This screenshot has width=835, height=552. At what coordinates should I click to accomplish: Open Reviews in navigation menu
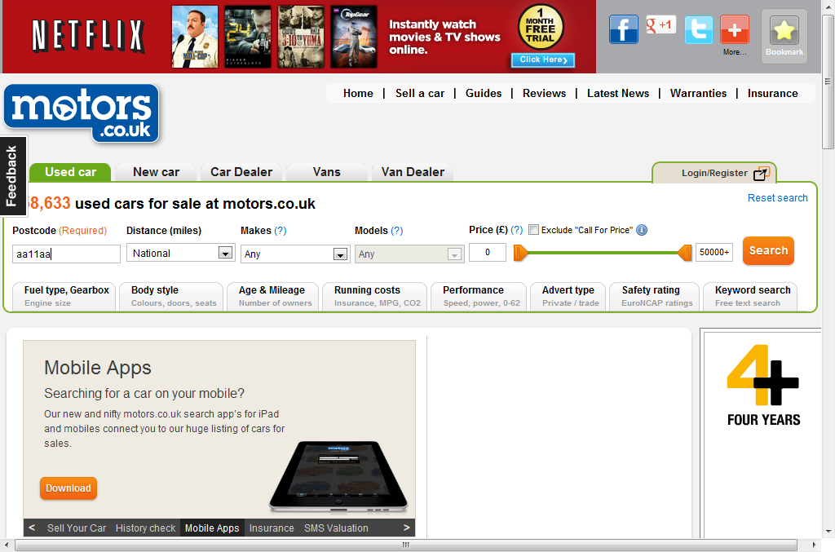[544, 93]
